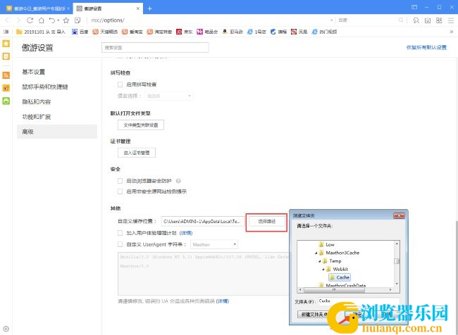Click 进入证书管理 button
The width and height of the screenshot is (458, 335).
point(137,153)
